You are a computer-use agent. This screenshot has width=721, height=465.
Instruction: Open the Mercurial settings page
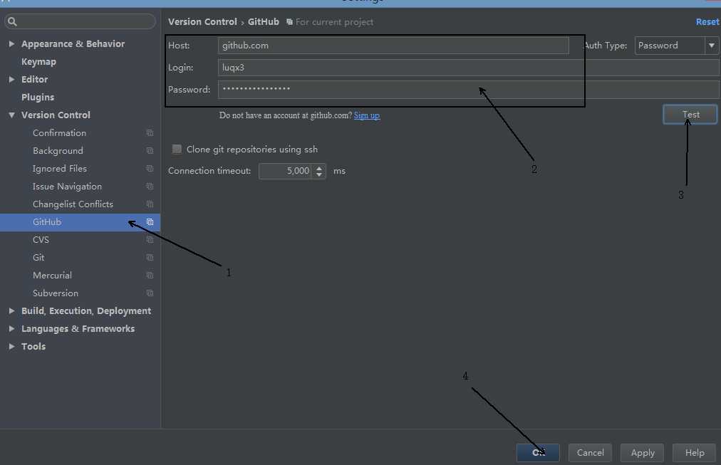[x=52, y=276]
